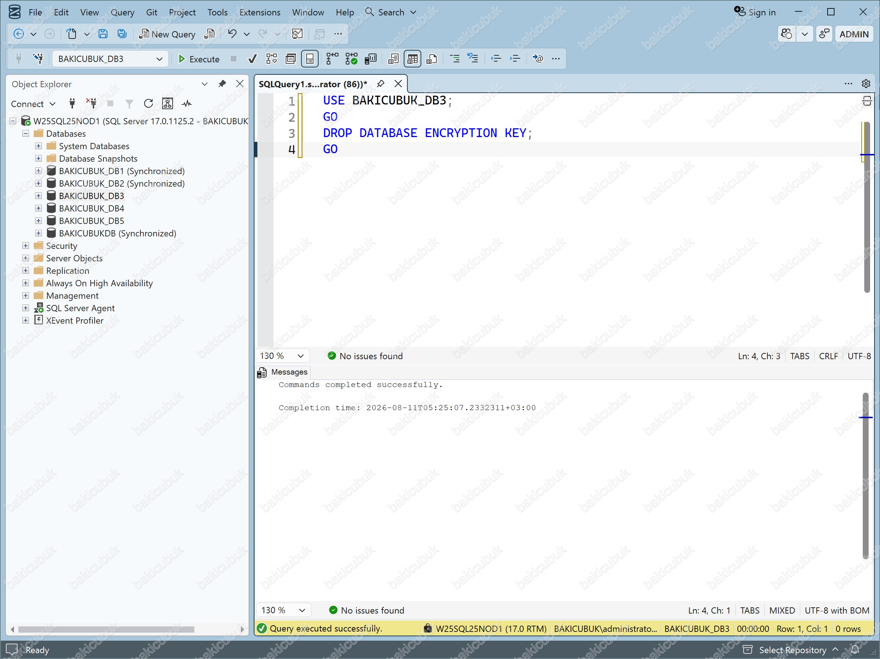The height and width of the screenshot is (659, 880).
Task: Click the Messages pane vertical scrollbar
Action: [x=866, y=476]
